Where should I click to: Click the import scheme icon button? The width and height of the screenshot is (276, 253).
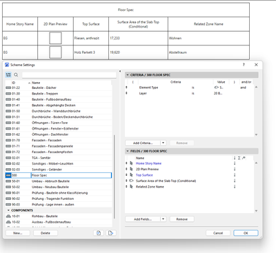click(99, 233)
